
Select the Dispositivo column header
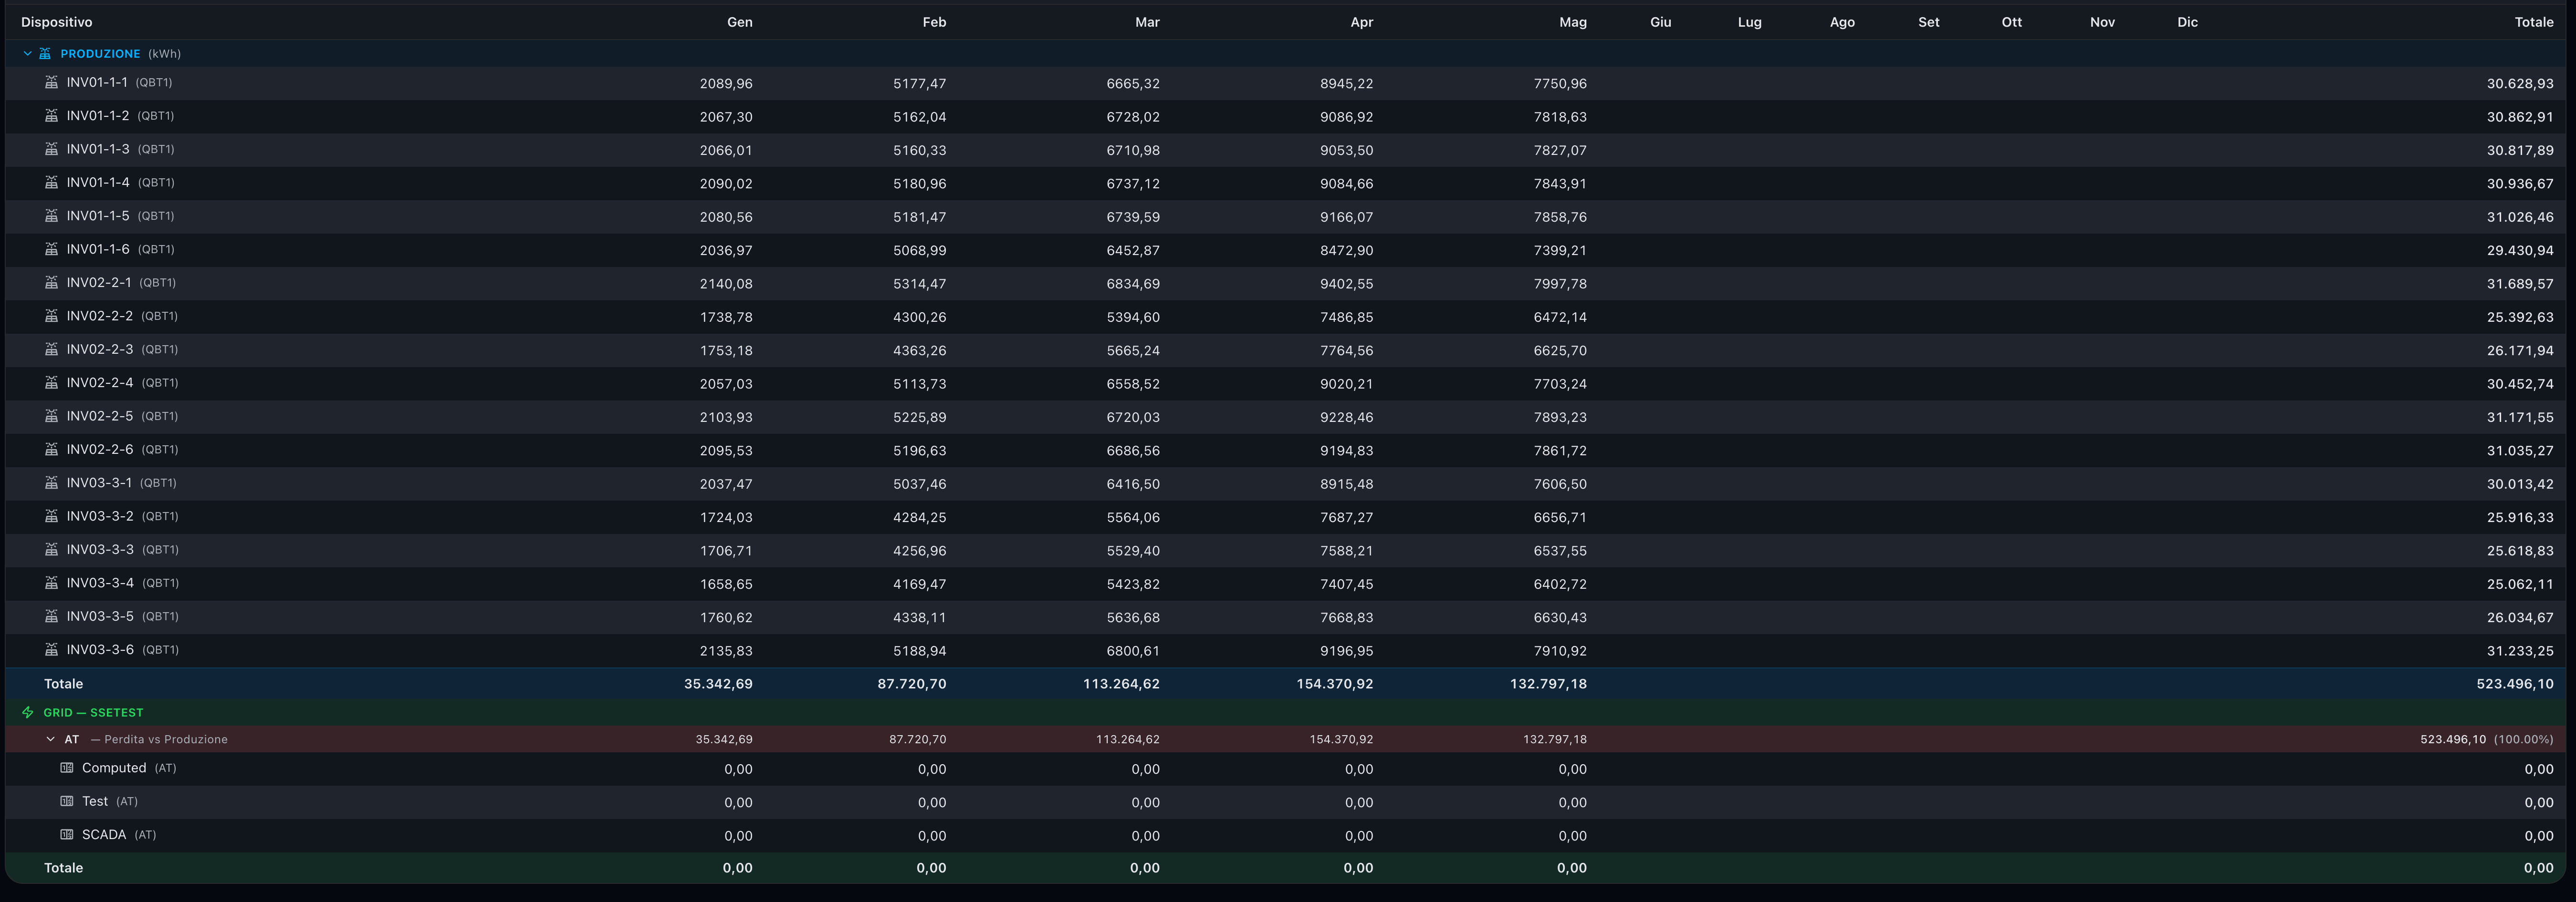(56, 22)
